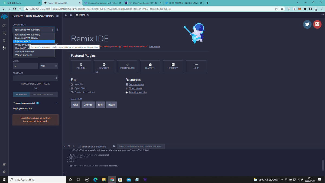This screenshot has width=325, height=183.
Task: Close the Home tab
Action: click(87, 15)
